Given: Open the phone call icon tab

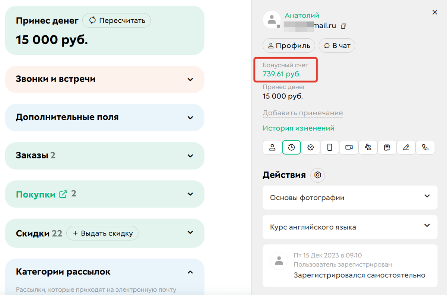Looking at the screenshot, I should pyautogui.click(x=425, y=147).
